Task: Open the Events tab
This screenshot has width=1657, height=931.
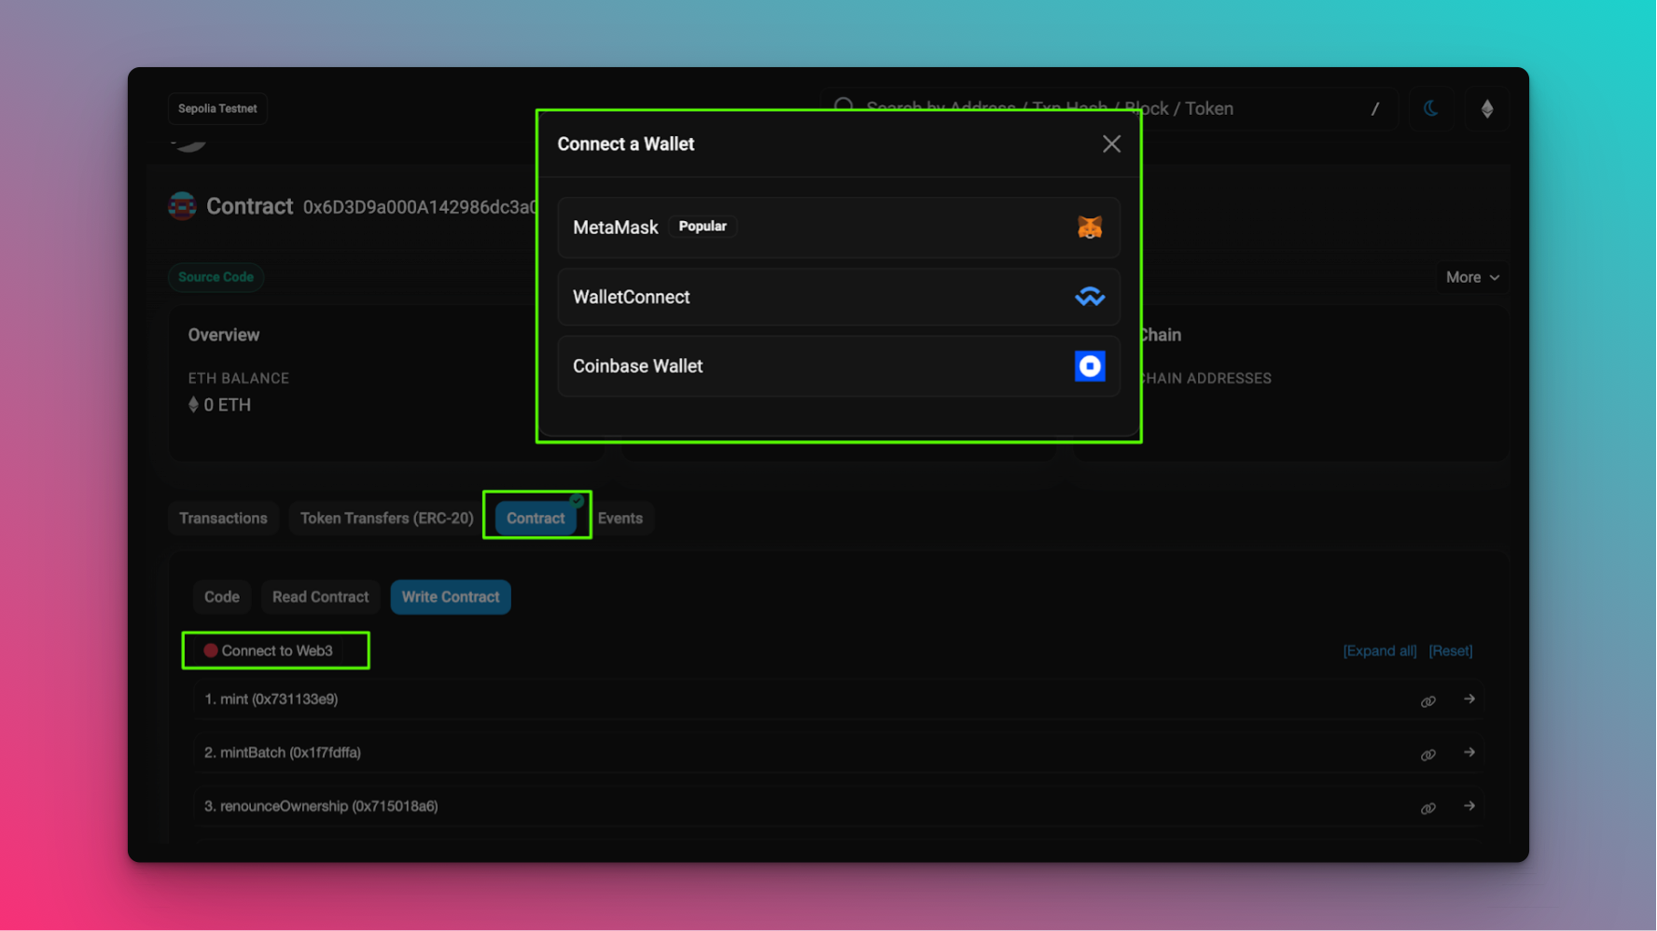Action: 620,519
